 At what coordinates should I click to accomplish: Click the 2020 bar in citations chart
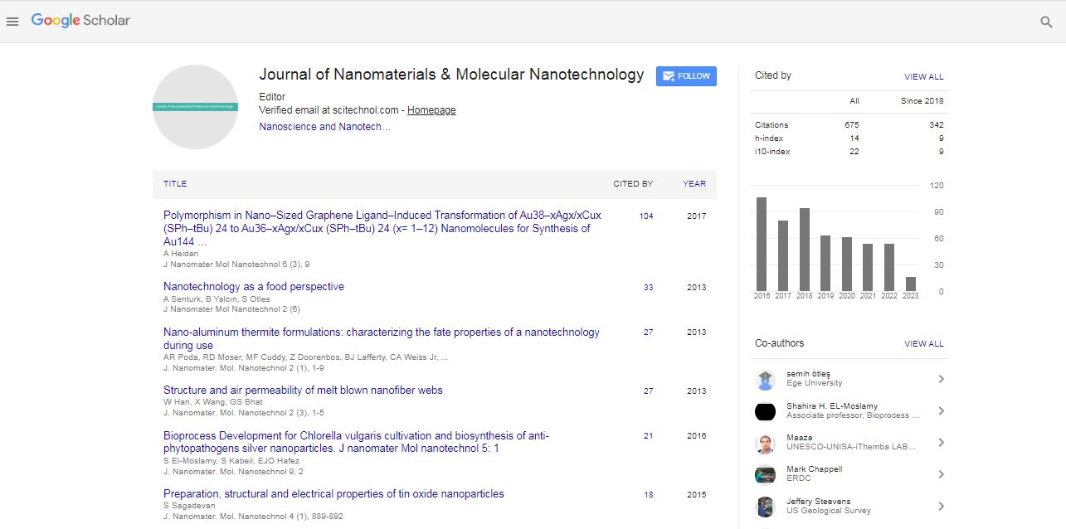847,264
